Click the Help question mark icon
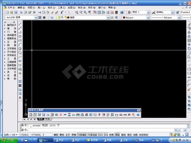 (122, 12)
